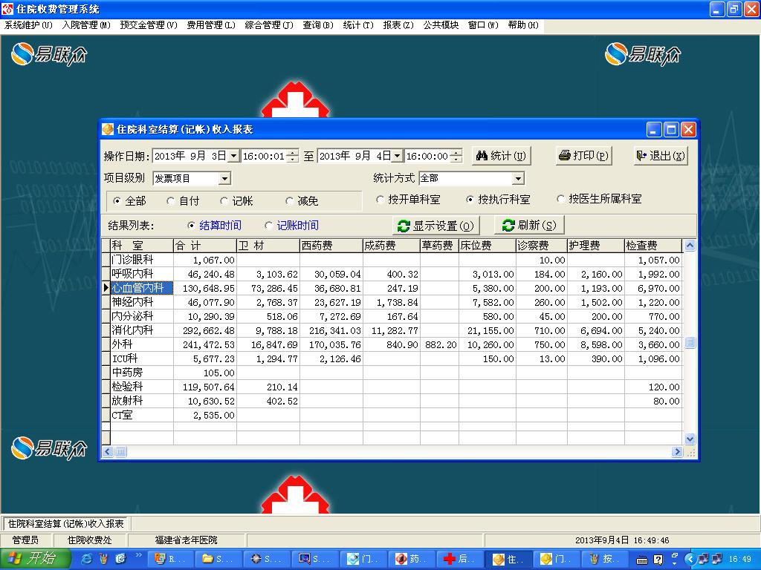Image resolution: width=761 pixels, height=570 pixels.
Task: Open the 报表 menu
Action: [x=398, y=25]
